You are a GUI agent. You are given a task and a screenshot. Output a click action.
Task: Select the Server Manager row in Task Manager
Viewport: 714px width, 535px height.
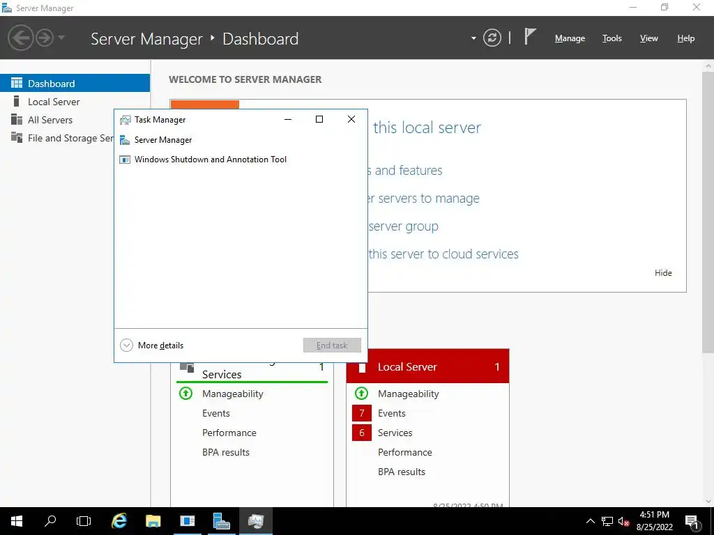click(241, 139)
